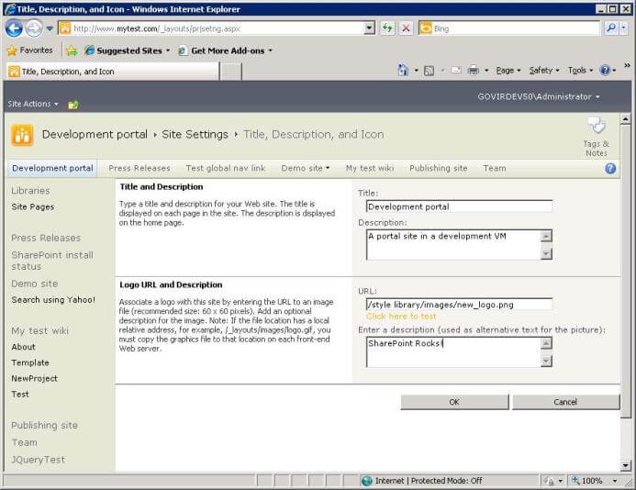Viewport: 636px width, 490px height.
Task: Click the Description box scroll-down arrow
Action: [x=546, y=253]
